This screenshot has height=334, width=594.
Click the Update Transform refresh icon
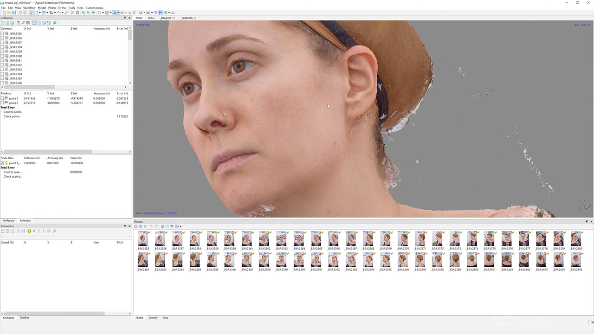click(28, 23)
